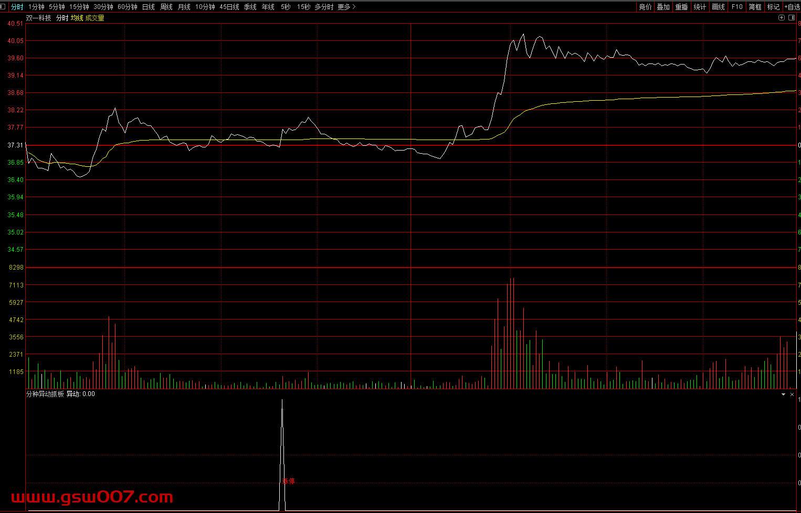
Task: Select the 周线 weekly tab
Action: click(166, 7)
